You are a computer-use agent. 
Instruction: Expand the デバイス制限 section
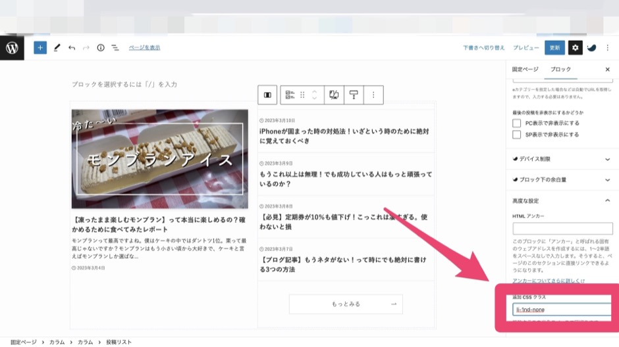pos(562,159)
